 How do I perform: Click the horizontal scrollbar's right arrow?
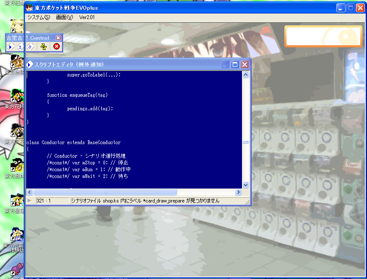[238, 192]
